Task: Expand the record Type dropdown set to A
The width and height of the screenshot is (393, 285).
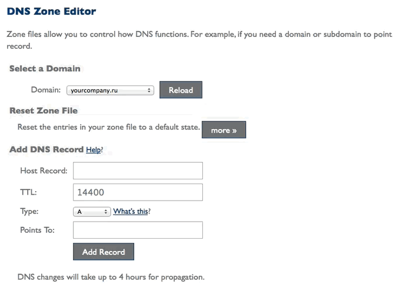Action: tap(92, 212)
